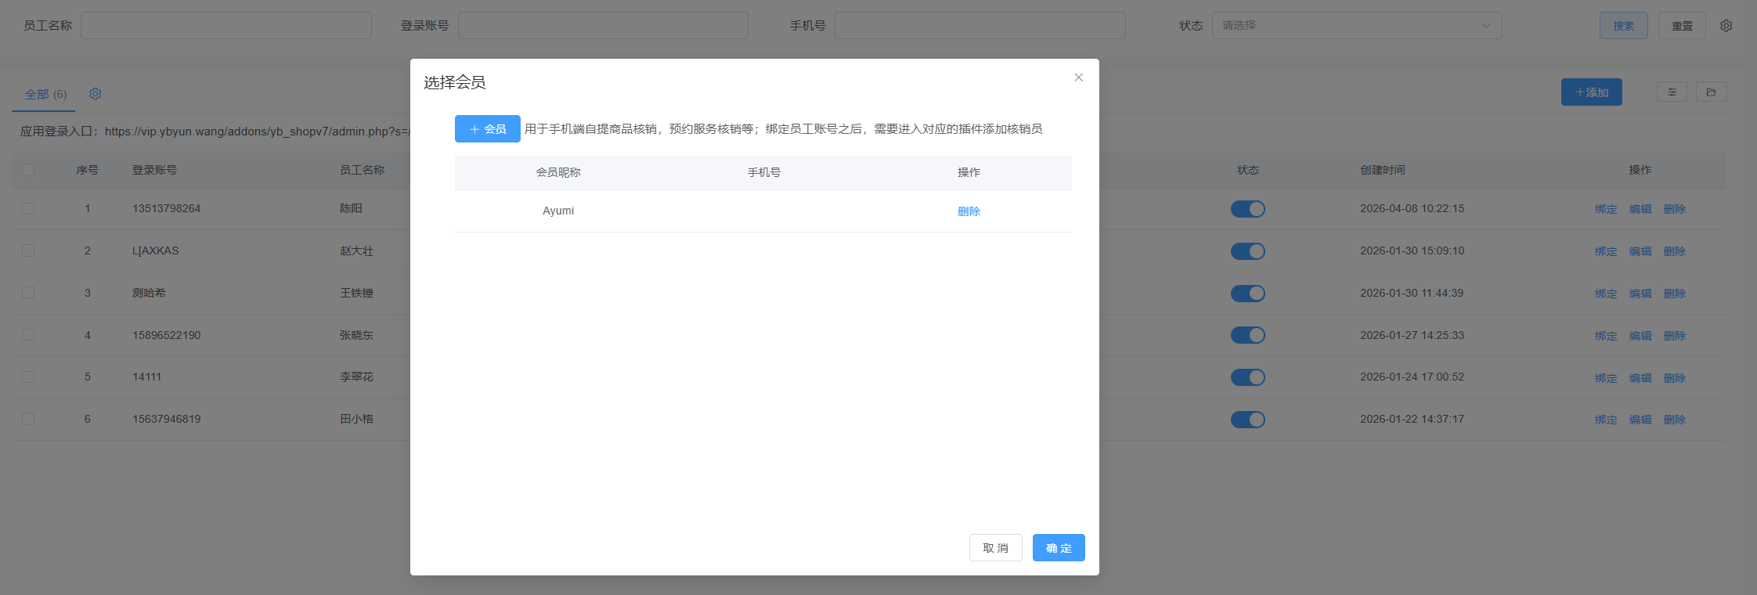Check the row for L[AXKAS

[28, 251]
